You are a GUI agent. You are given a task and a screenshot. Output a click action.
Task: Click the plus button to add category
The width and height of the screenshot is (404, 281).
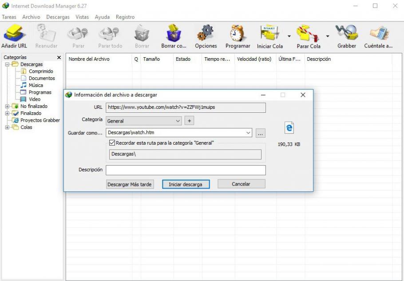click(x=190, y=121)
